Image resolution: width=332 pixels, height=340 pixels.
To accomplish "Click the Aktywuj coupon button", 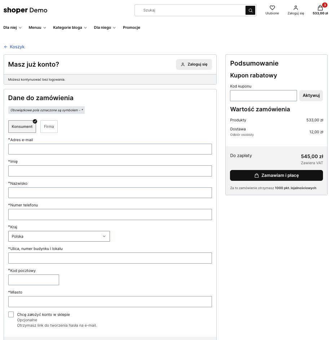I will pyautogui.click(x=311, y=95).
